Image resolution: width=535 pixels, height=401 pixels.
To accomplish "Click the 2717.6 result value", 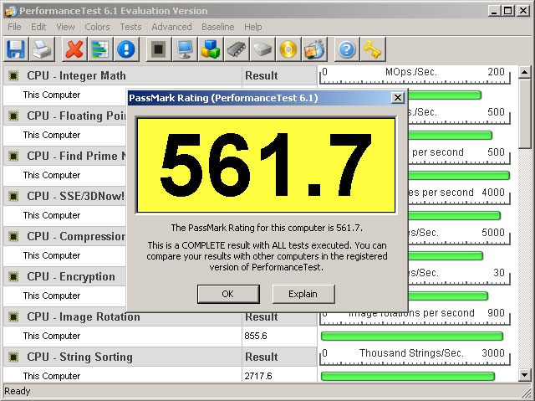I will [x=258, y=376].
